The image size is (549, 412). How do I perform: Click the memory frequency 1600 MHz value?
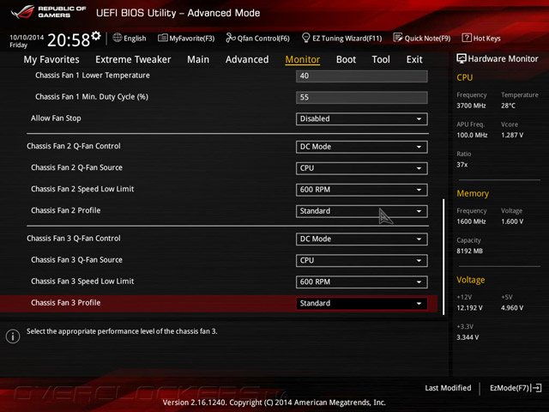pos(471,221)
